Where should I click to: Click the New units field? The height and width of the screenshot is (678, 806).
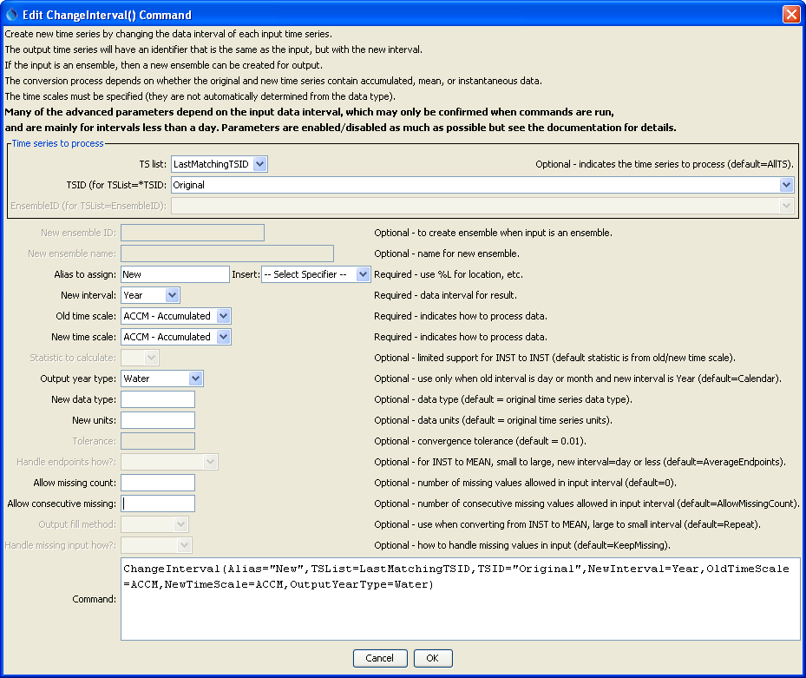tap(157, 419)
